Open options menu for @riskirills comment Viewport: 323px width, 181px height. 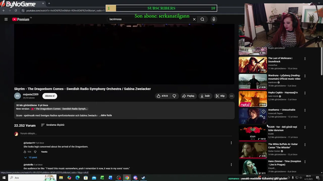[x=231, y=165]
